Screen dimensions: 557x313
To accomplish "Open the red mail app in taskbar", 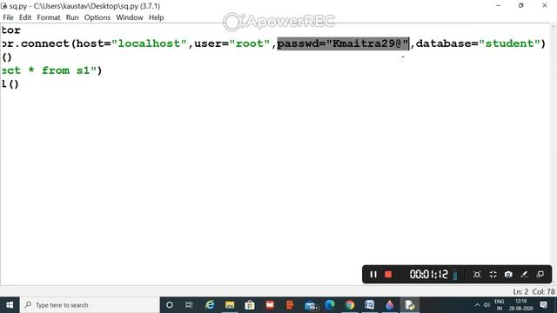I will point(270,305).
